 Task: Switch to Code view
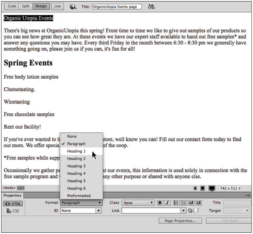coord(12,6)
